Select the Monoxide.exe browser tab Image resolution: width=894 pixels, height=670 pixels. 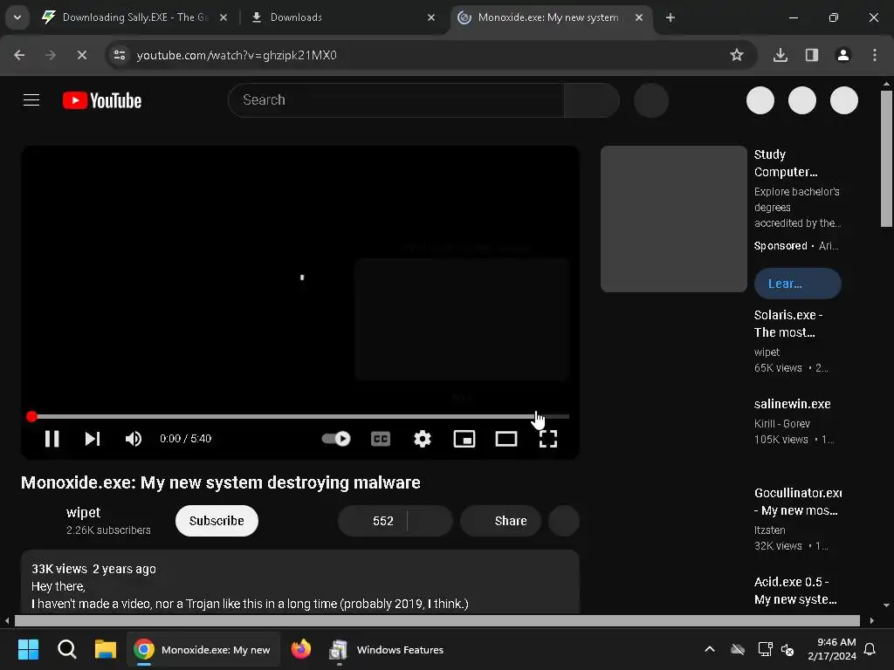(x=548, y=17)
